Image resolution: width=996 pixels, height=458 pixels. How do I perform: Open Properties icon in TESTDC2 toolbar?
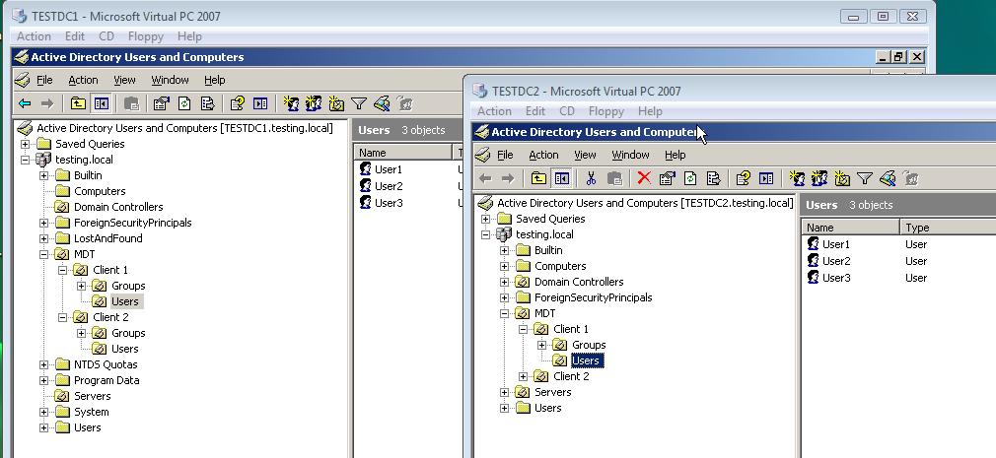(667, 179)
